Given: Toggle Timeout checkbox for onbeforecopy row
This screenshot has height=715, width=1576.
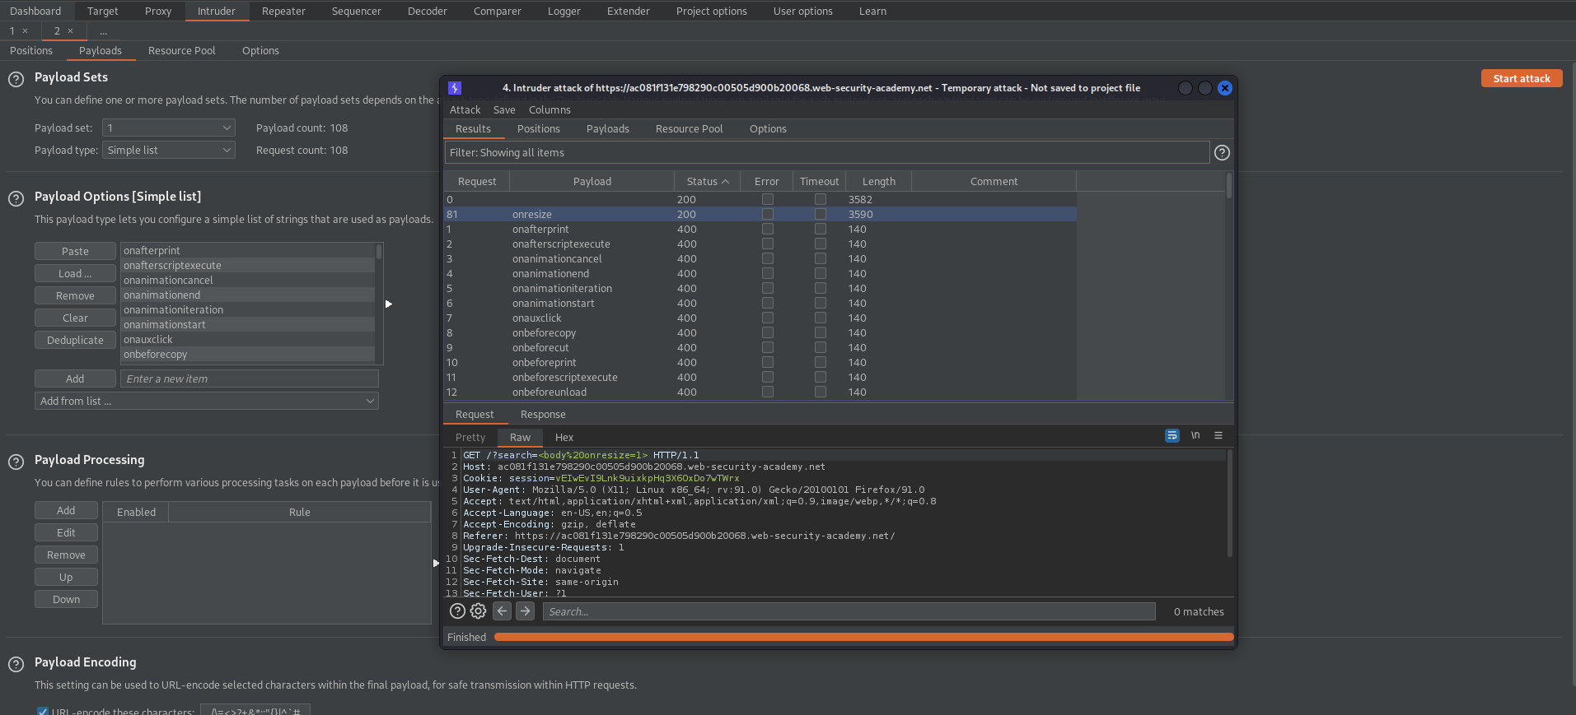Looking at the screenshot, I should [x=821, y=332].
